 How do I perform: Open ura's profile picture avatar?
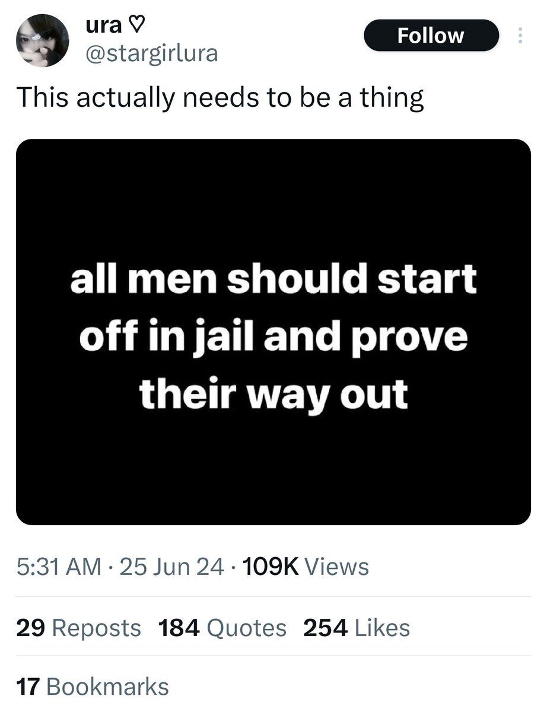42,40
